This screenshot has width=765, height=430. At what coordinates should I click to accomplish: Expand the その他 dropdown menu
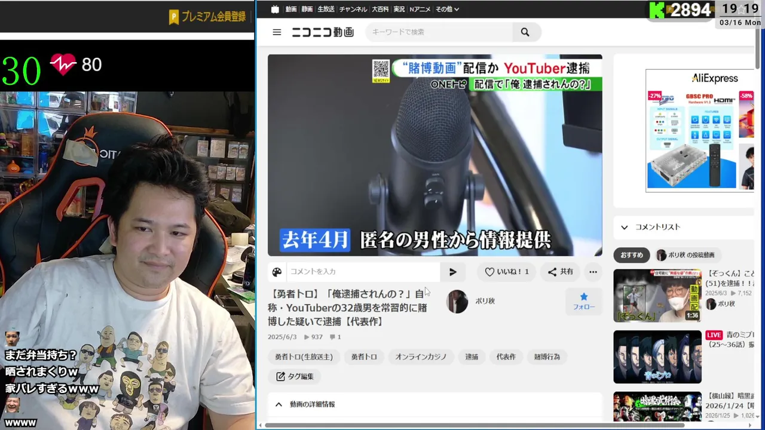tap(447, 9)
